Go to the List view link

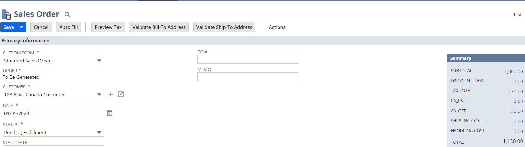pos(518,15)
